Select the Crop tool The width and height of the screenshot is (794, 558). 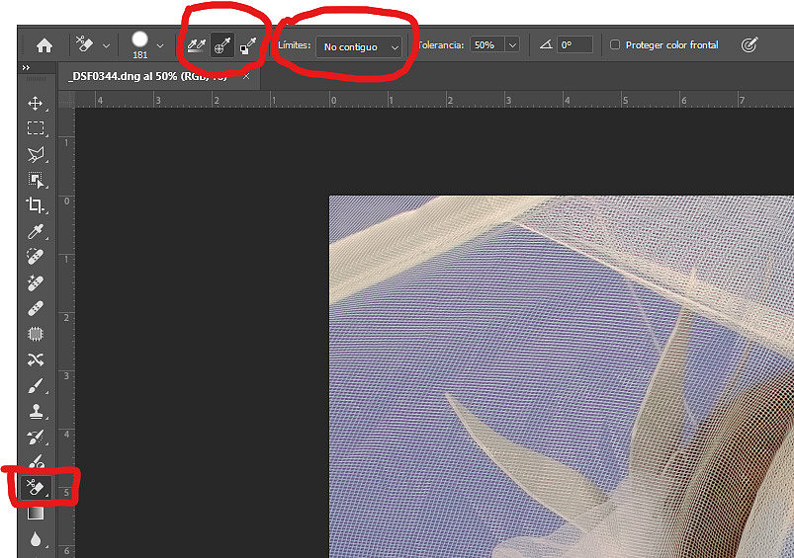pos(36,205)
